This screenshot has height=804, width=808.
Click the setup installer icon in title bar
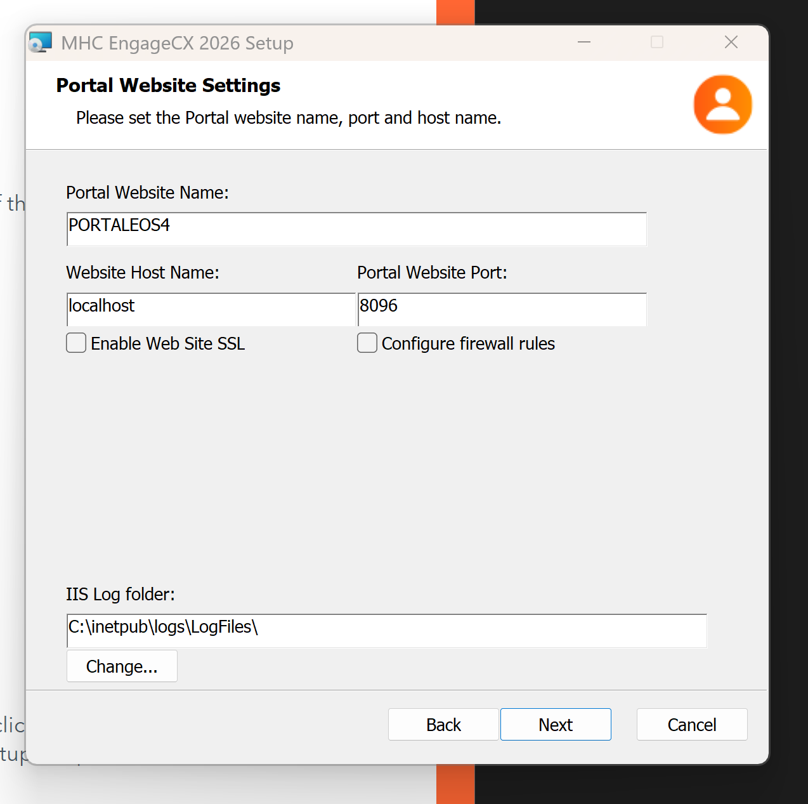(41, 43)
